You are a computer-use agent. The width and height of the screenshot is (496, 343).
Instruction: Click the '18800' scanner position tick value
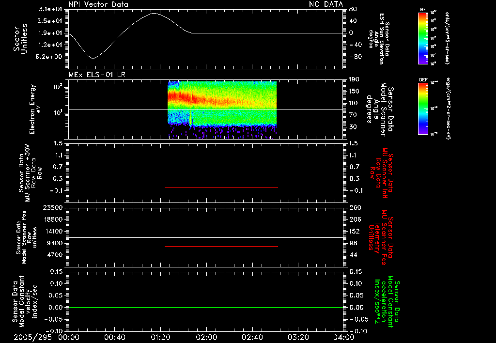[x=53, y=219]
